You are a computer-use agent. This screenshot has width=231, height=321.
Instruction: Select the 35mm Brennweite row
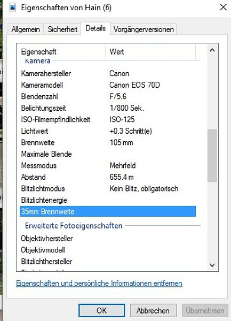pos(108,211)
